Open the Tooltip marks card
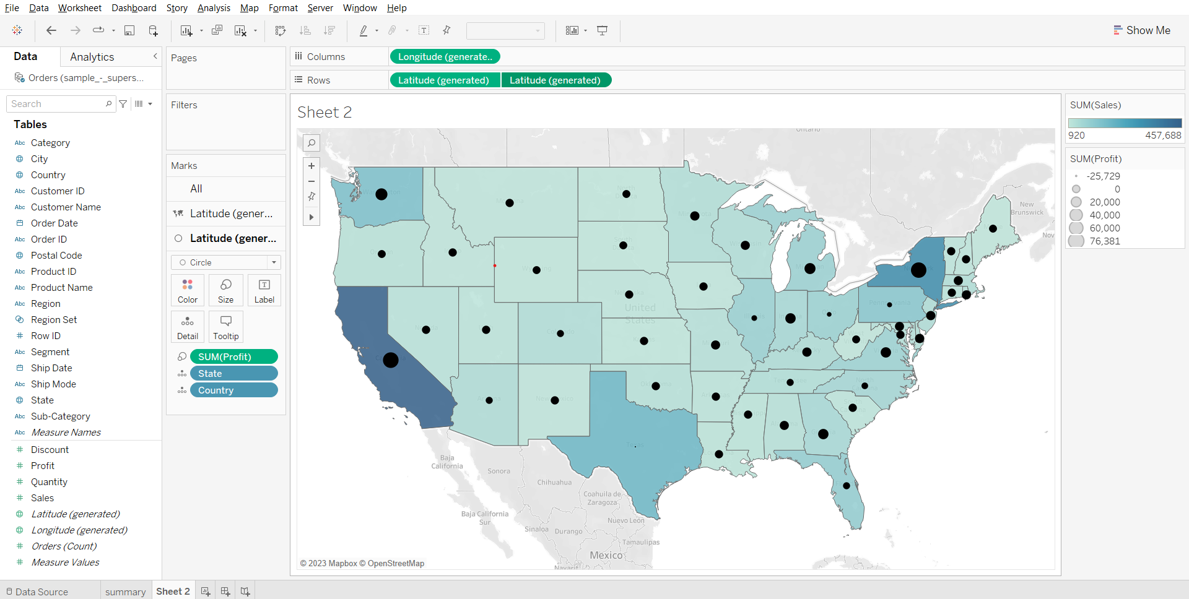 [226, 327]
